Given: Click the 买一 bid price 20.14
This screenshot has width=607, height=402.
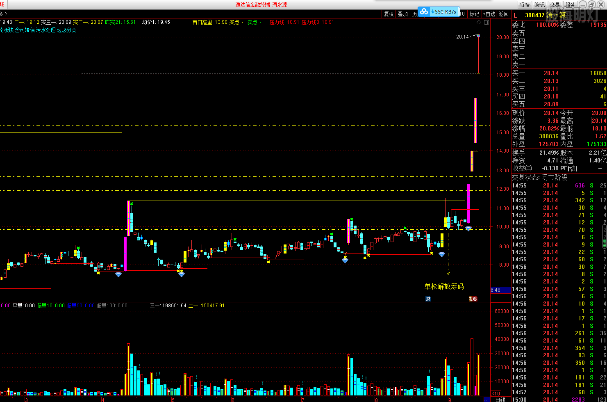Looking at the screenshot, I should 551,73.
